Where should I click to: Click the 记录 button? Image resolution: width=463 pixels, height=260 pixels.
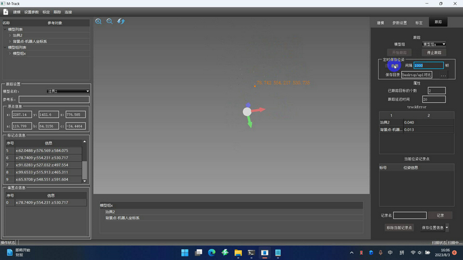pos(440,216)
